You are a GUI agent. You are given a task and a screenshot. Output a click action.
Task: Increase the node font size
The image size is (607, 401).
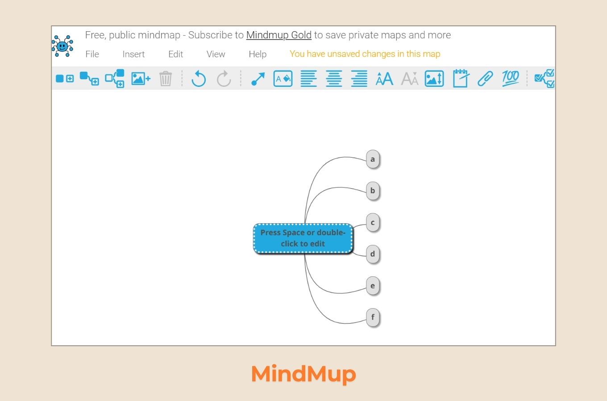tap(384, 79)
